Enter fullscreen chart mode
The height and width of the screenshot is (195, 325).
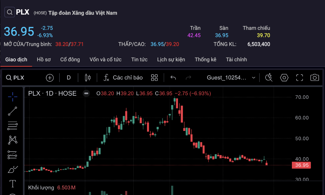click(299, 78)
